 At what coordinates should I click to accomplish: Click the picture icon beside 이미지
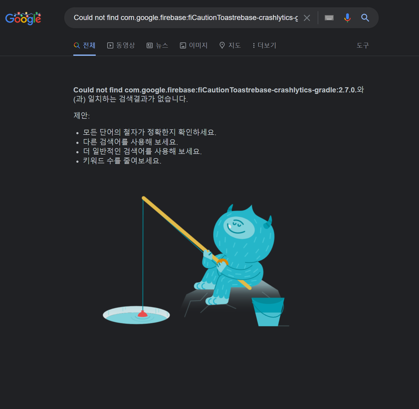[x=183, y=45]
